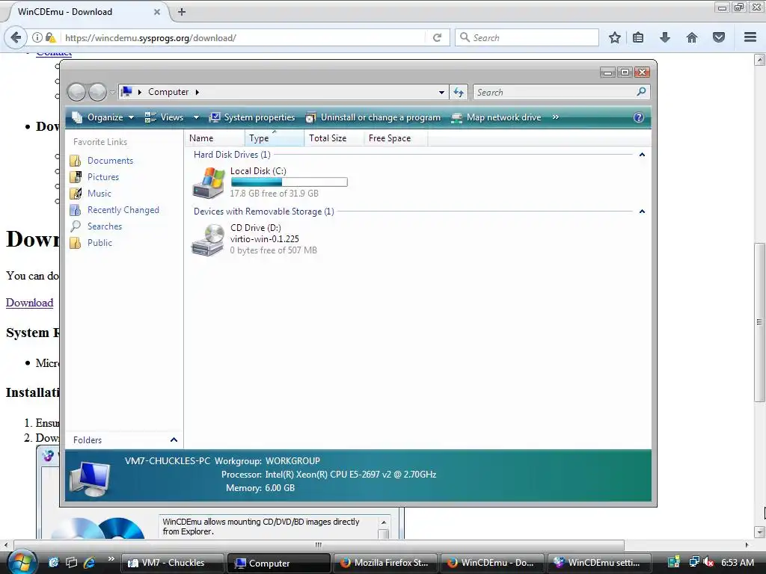This screenshot has height=574, width=766.
Task: Switch to WinCDEmu setti... taskbar button
Action: click(x=599, y=563)
